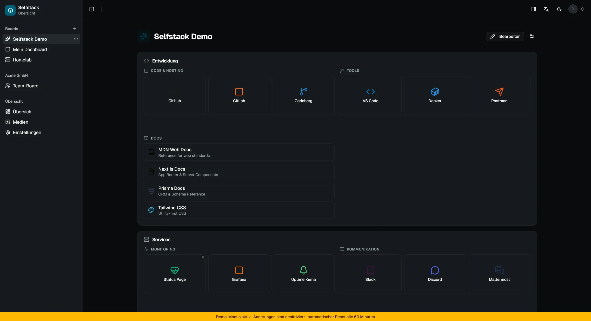
Task: Open Medien page
Action: click(41, 122)
